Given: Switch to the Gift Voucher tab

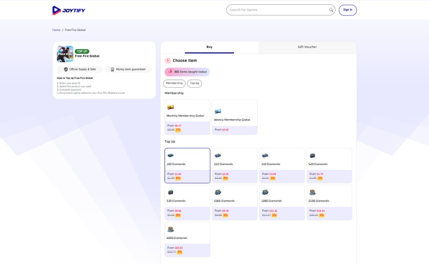Looking at the screenshot, I should point(307,47).
